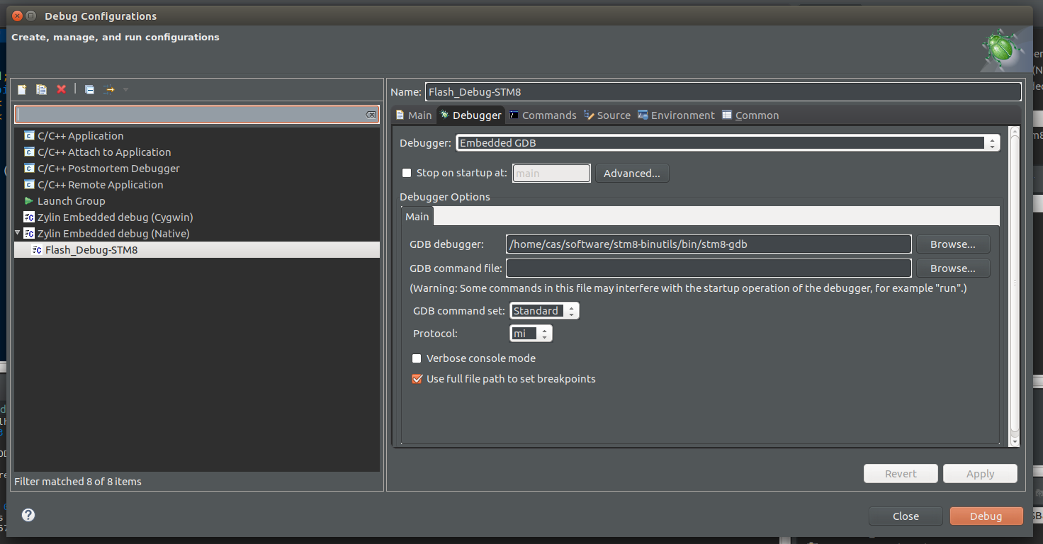Select C/C++ Postmortem Debugger entry
Viewport: 1043px width, 544px height.
pos(108,169)
